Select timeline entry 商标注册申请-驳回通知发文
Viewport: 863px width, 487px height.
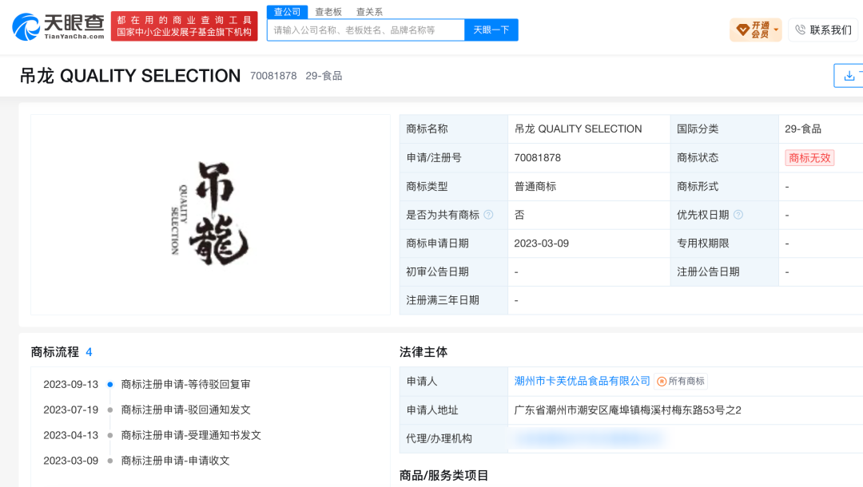click(x=185, y=410)
